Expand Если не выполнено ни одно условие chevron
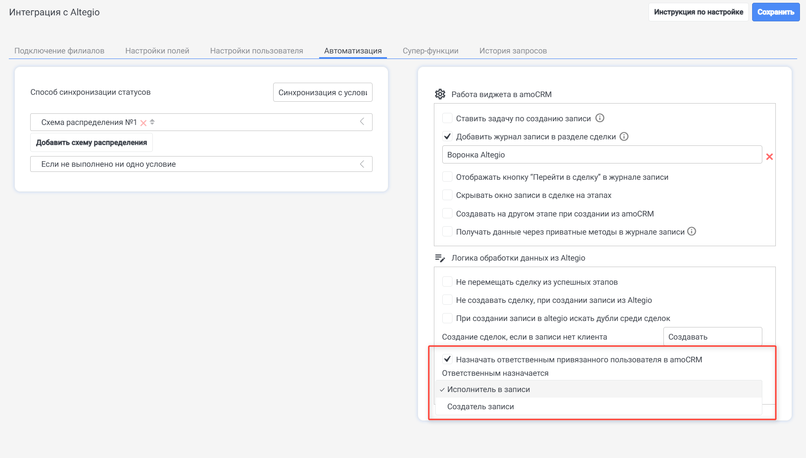The image size is (806, 458). [x=362, y=164]
